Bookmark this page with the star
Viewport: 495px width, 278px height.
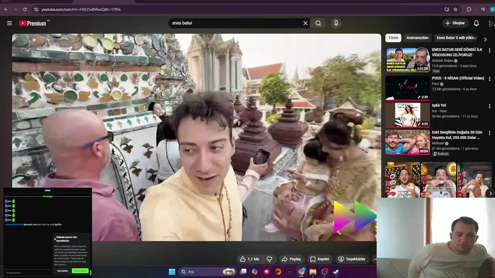click(x=456, y=9)
